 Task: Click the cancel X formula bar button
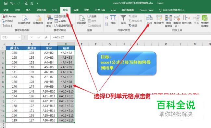click(31, 37)
